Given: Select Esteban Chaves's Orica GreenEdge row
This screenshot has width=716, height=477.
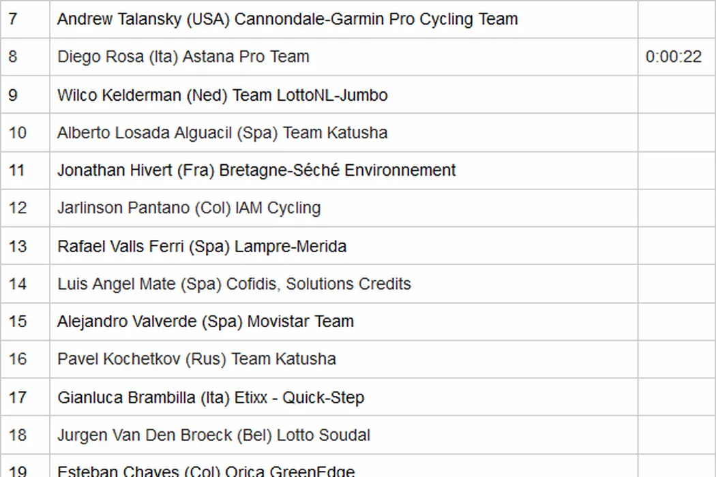Looking at the screenshot, I should [206, 470].
